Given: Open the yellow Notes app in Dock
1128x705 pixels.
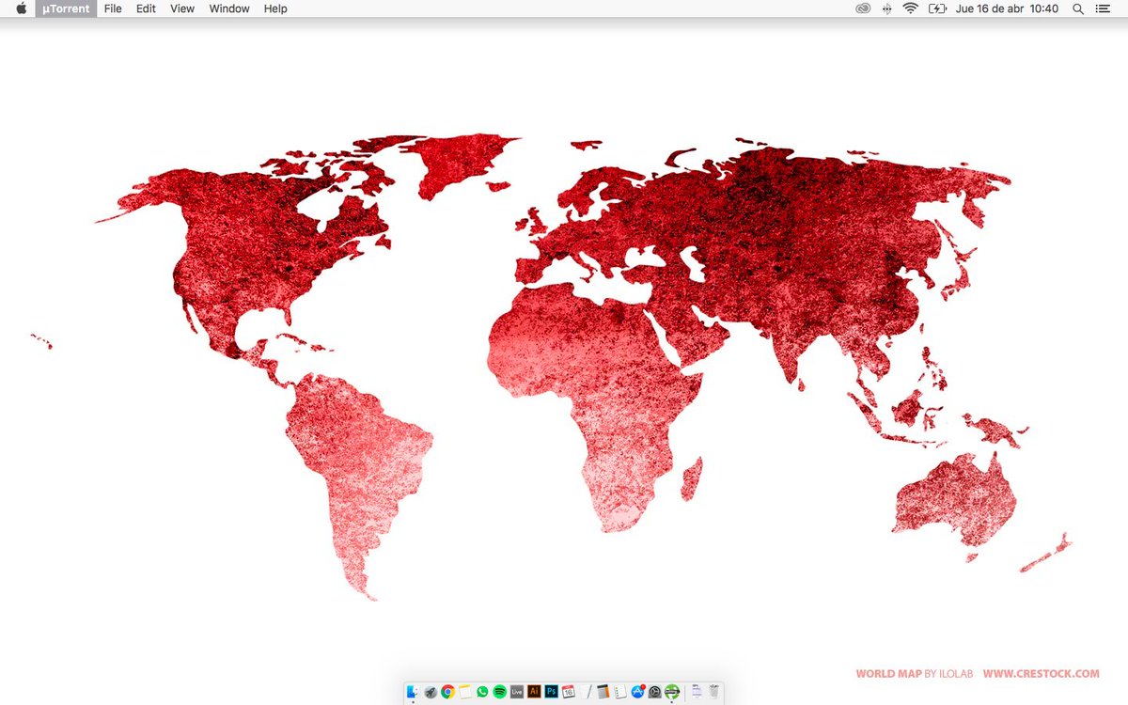Looking at the screenshot, I should coord(464,692).
